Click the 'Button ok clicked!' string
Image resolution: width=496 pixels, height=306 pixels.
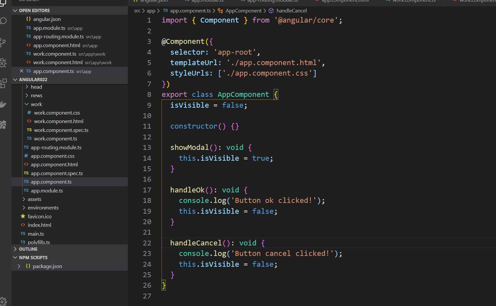point(274,201)
